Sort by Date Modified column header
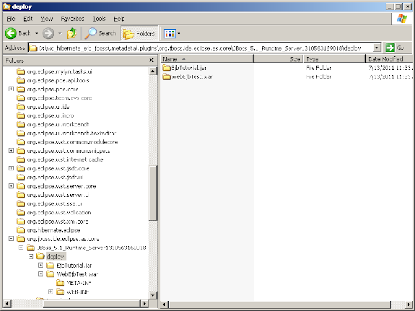This screenshot has width=415, height=311. [x=389, y=59]
